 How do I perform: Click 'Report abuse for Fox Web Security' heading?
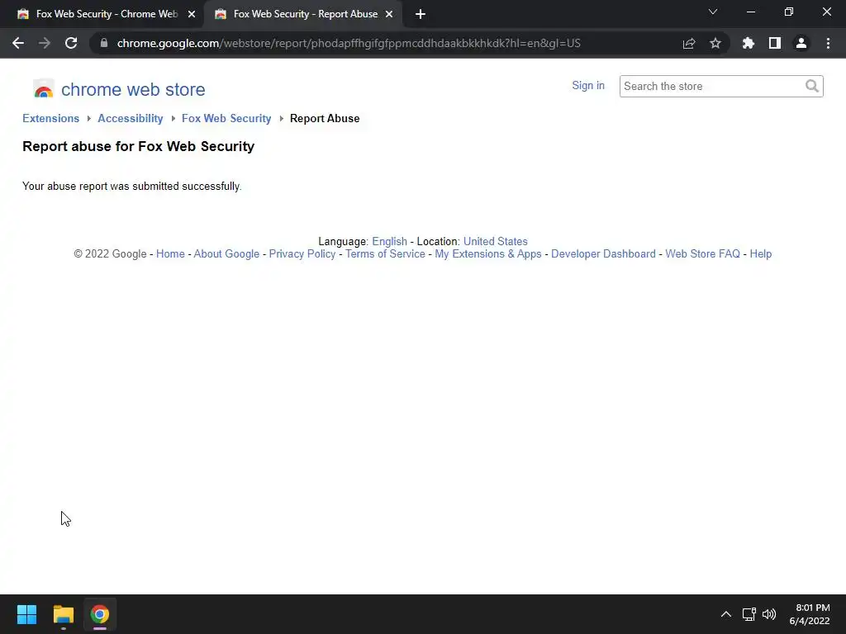tap(138, 147)
